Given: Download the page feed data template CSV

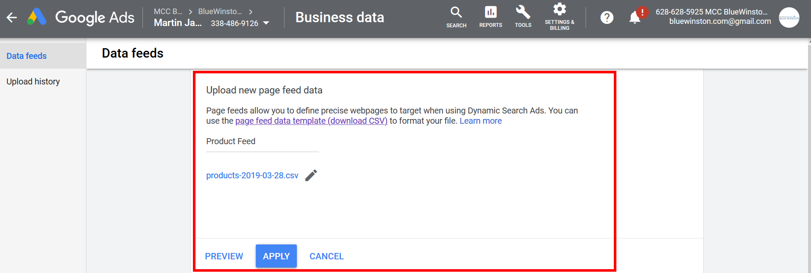Looking at the screenshot, I should (311, 121).
